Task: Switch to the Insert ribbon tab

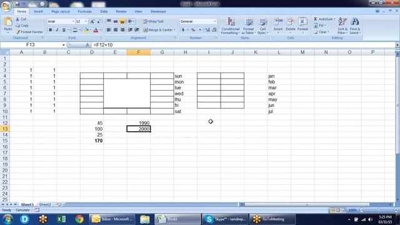Action: pos(39,11)
